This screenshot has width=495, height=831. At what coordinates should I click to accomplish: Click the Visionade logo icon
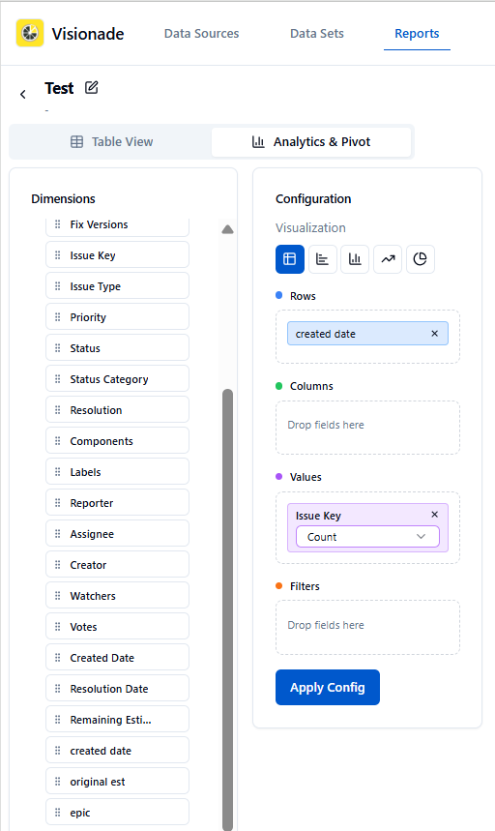click(30, 33)
